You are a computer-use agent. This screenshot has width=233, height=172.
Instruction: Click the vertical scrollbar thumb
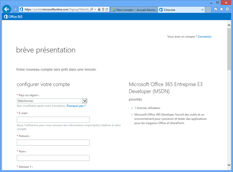(x=229, y=49)
